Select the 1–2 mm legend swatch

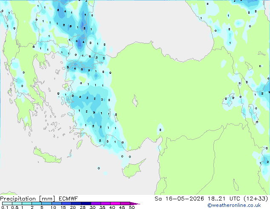tap(27, 203)
